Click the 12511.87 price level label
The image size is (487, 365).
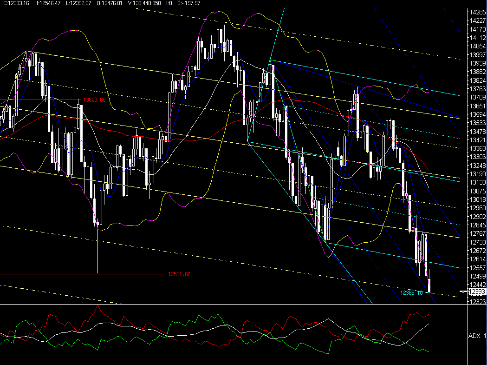[179, 274]
